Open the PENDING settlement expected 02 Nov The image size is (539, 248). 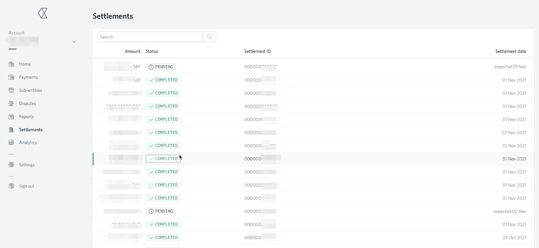[x=313, y=211]
